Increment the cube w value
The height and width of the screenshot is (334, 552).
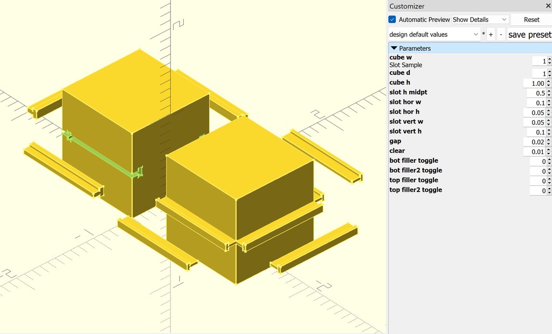[549, 59]
